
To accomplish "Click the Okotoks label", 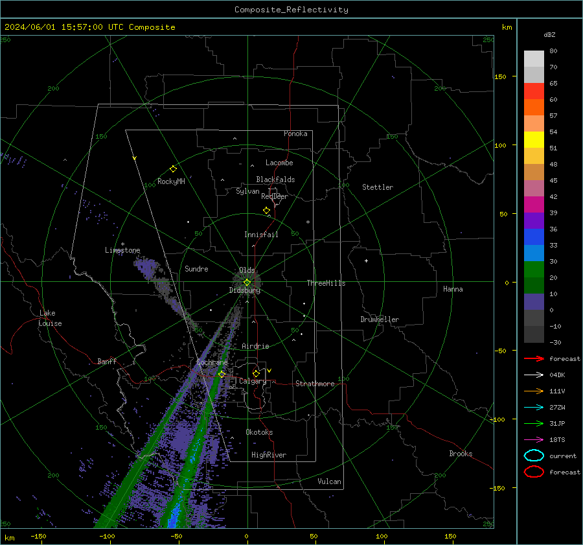I will (x=259, y=432).
